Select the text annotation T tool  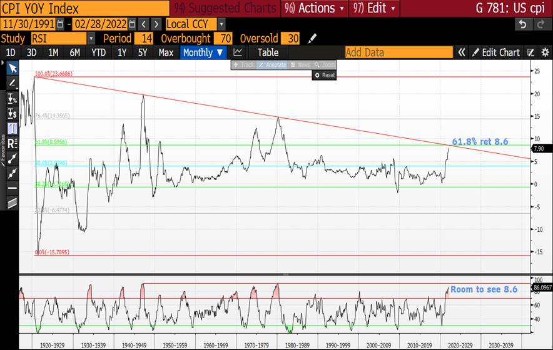(12, 128)
